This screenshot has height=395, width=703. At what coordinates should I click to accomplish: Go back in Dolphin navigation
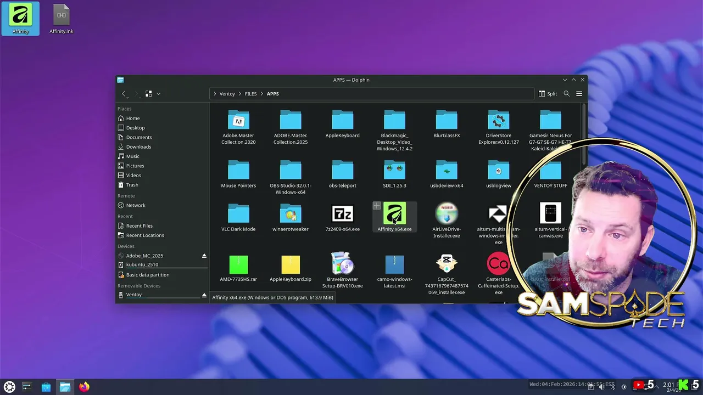pyautogui.click(x=124, y=94)
